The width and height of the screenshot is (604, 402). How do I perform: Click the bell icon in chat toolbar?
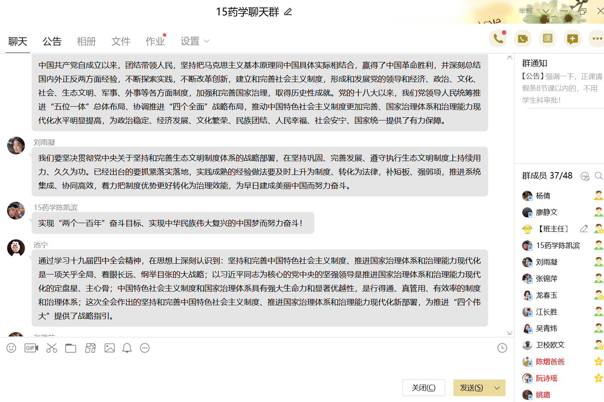[127, 348]
